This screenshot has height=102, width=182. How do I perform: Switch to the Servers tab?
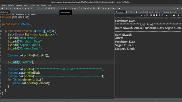(158, 12)
